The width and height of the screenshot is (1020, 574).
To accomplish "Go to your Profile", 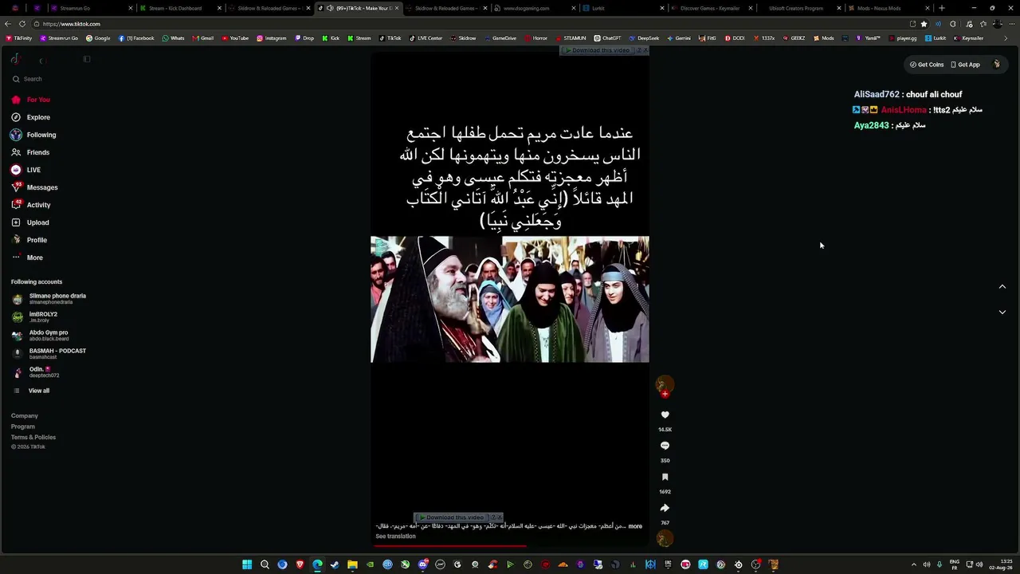I will coord(29,240).
